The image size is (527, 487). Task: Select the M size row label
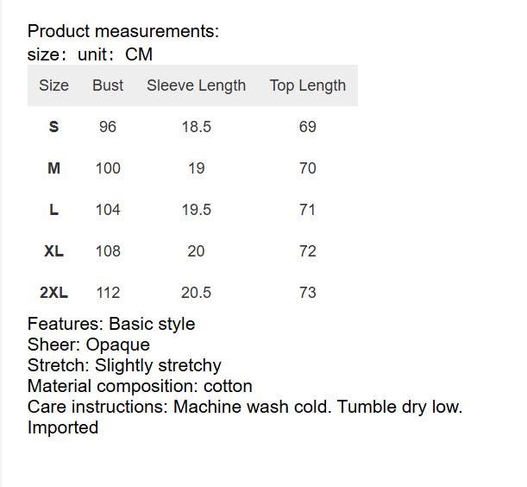[53, 168]
